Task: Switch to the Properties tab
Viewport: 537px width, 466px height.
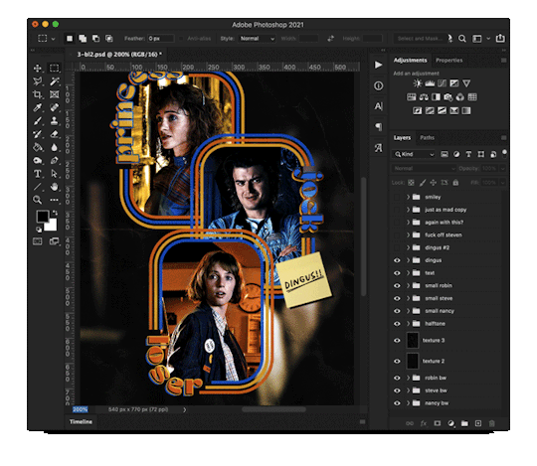Action: 448,61
